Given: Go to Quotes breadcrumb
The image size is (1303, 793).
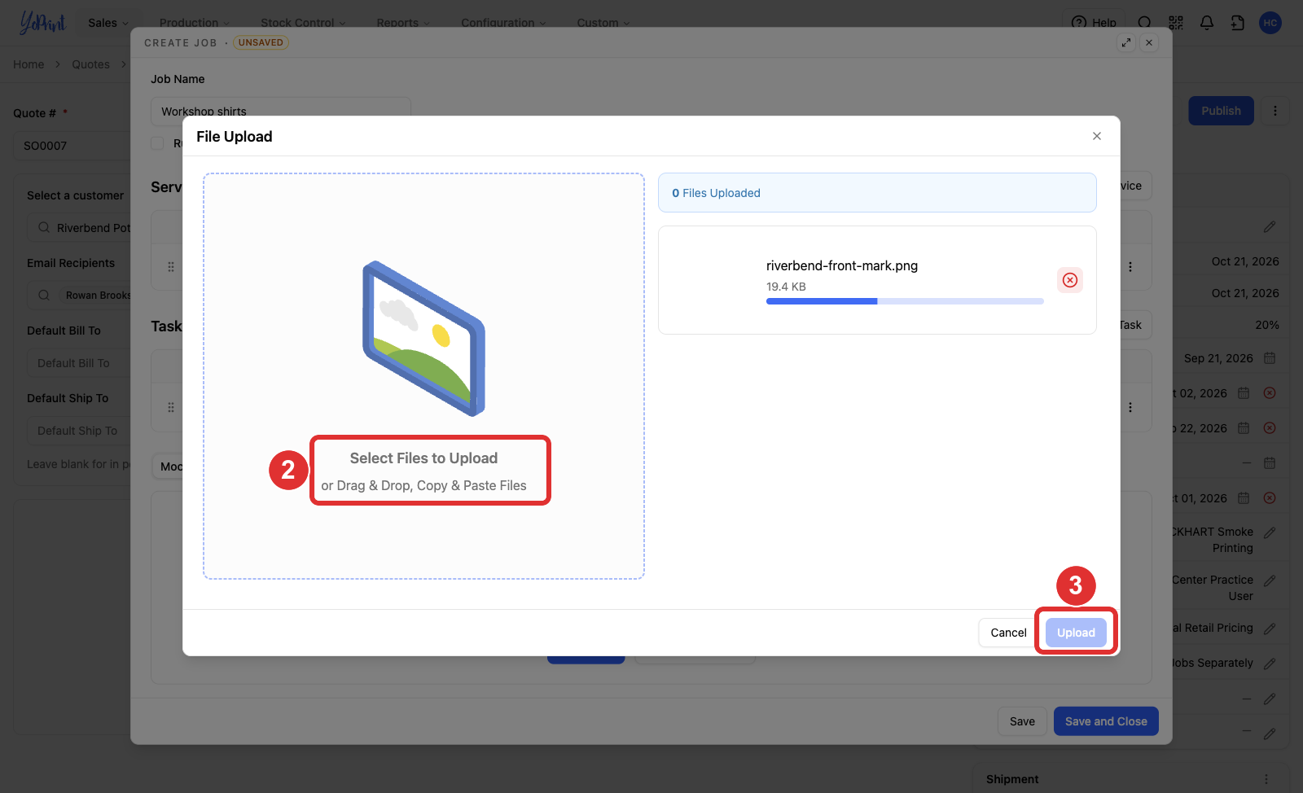Looking at the screenshot, I should click(x=90, y=64).
